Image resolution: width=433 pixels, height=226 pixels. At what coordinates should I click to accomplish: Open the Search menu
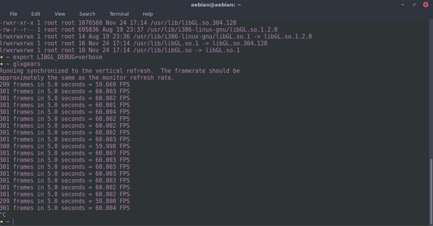(87, 14)
